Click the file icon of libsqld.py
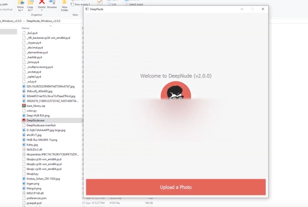This screenshot has height=207, width=308. (x=24, y=174)
